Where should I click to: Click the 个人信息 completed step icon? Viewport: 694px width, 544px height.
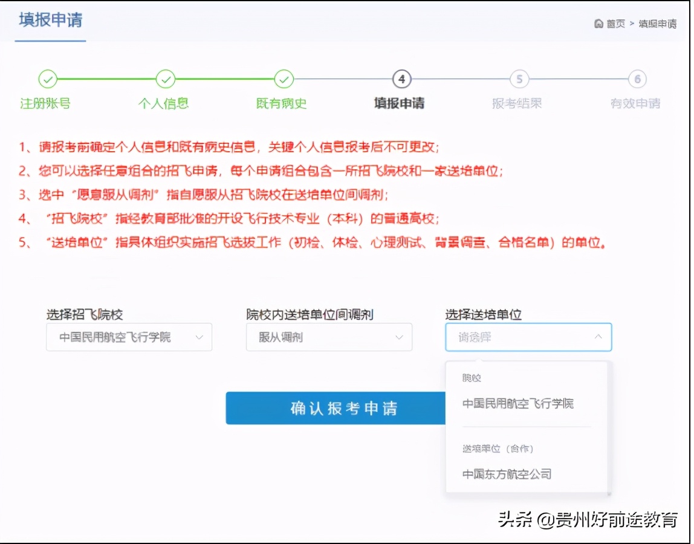click(x=165, y=79)
